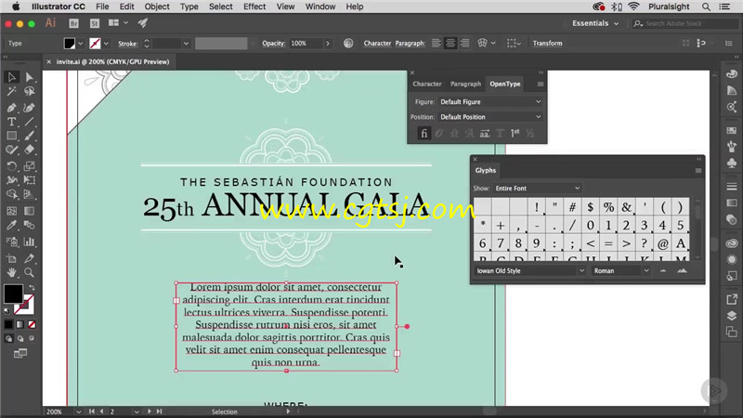The width and height of the screenshot is (743, 418).
Task: Click the Opacity 100% value field
Action: tap(306, 43)
